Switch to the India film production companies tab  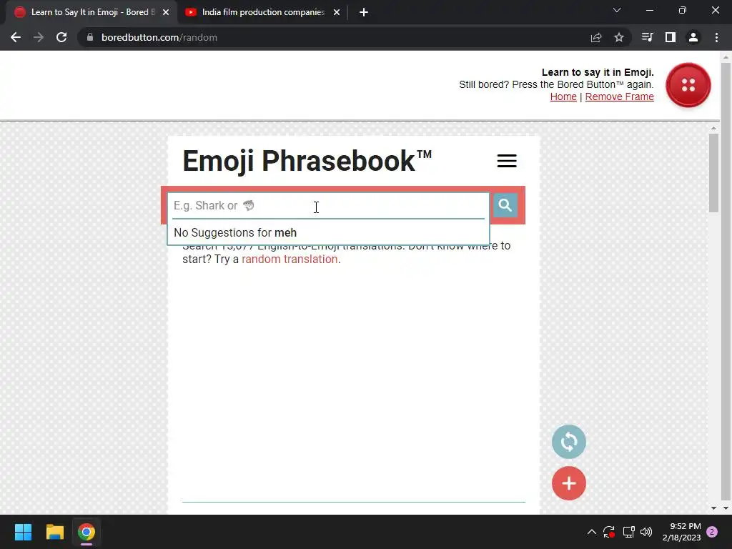coord(263,12)
